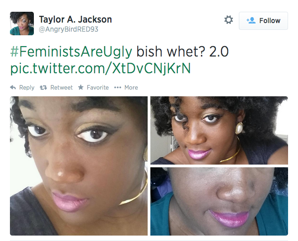Open the pic.twitter.com/XtDvCNjKrN link
This screenshot has width=298, height=241.
[100, 68]
